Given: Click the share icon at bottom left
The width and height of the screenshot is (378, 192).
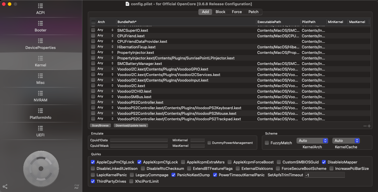Looking at the screenshot, I should click(5, 186).
